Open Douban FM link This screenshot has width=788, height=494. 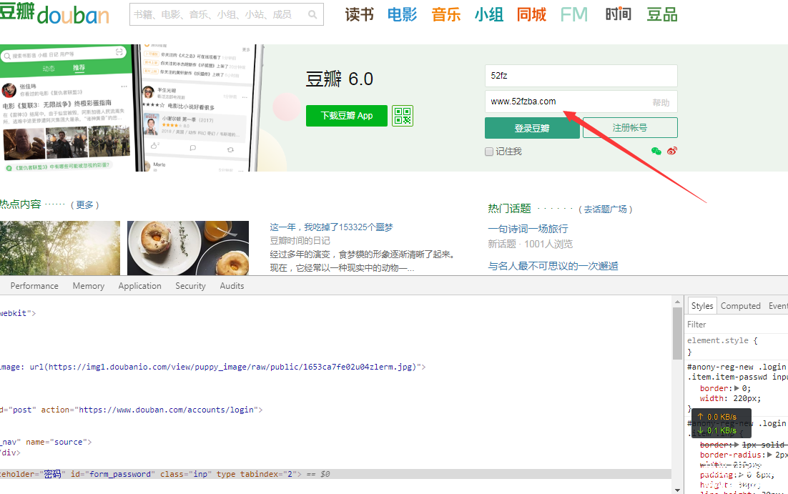[x=574, y=14]
